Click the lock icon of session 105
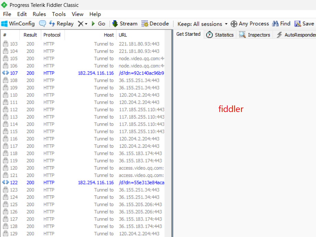 (6, 58)
